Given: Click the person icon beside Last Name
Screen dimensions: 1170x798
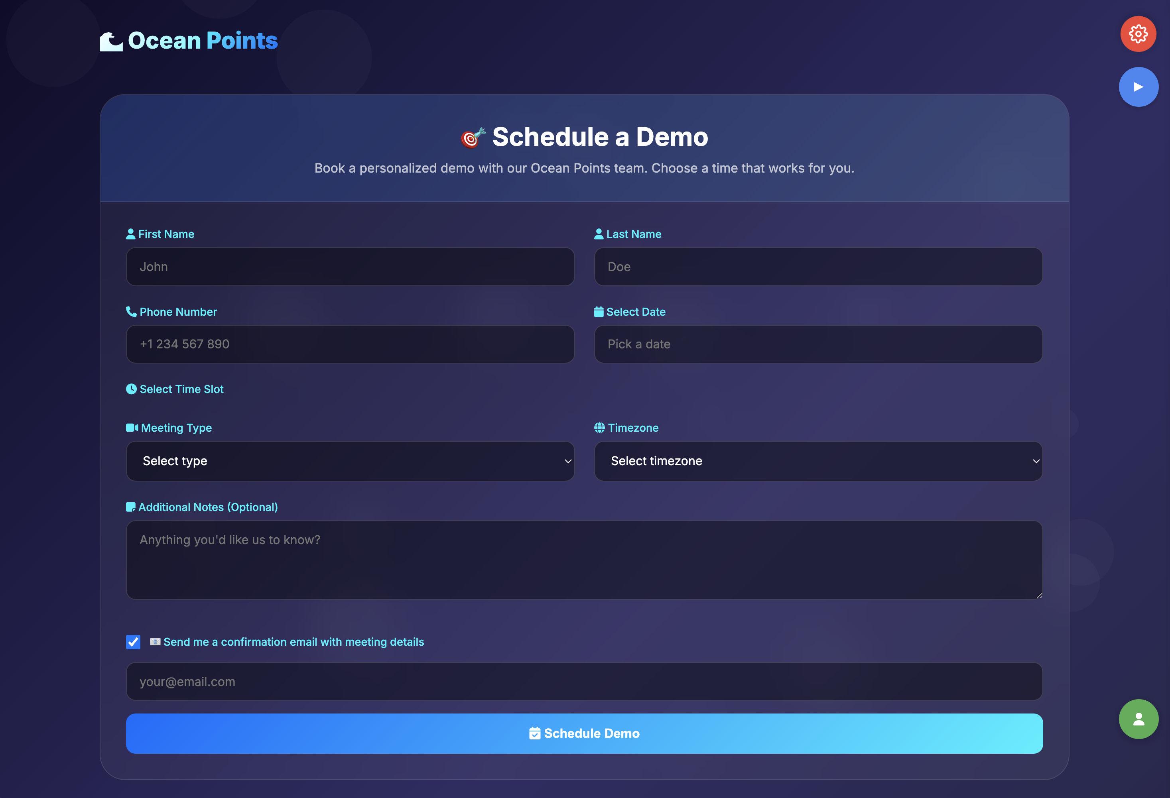Looking at the screenshot, I should [x=599, y=234].
